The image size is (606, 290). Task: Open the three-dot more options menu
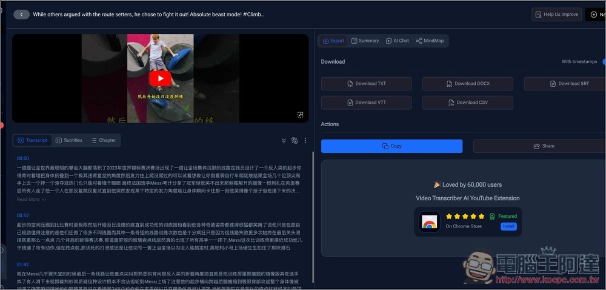coord(305,140)
